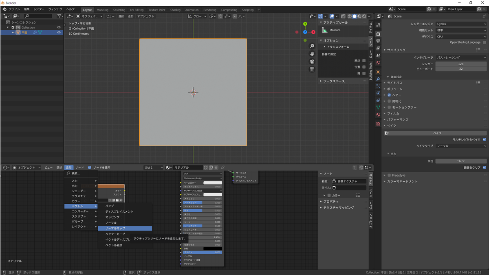Open the World properties globe tab
The width and height of the screenshot is (489, 275).
[x=378, y=63]
